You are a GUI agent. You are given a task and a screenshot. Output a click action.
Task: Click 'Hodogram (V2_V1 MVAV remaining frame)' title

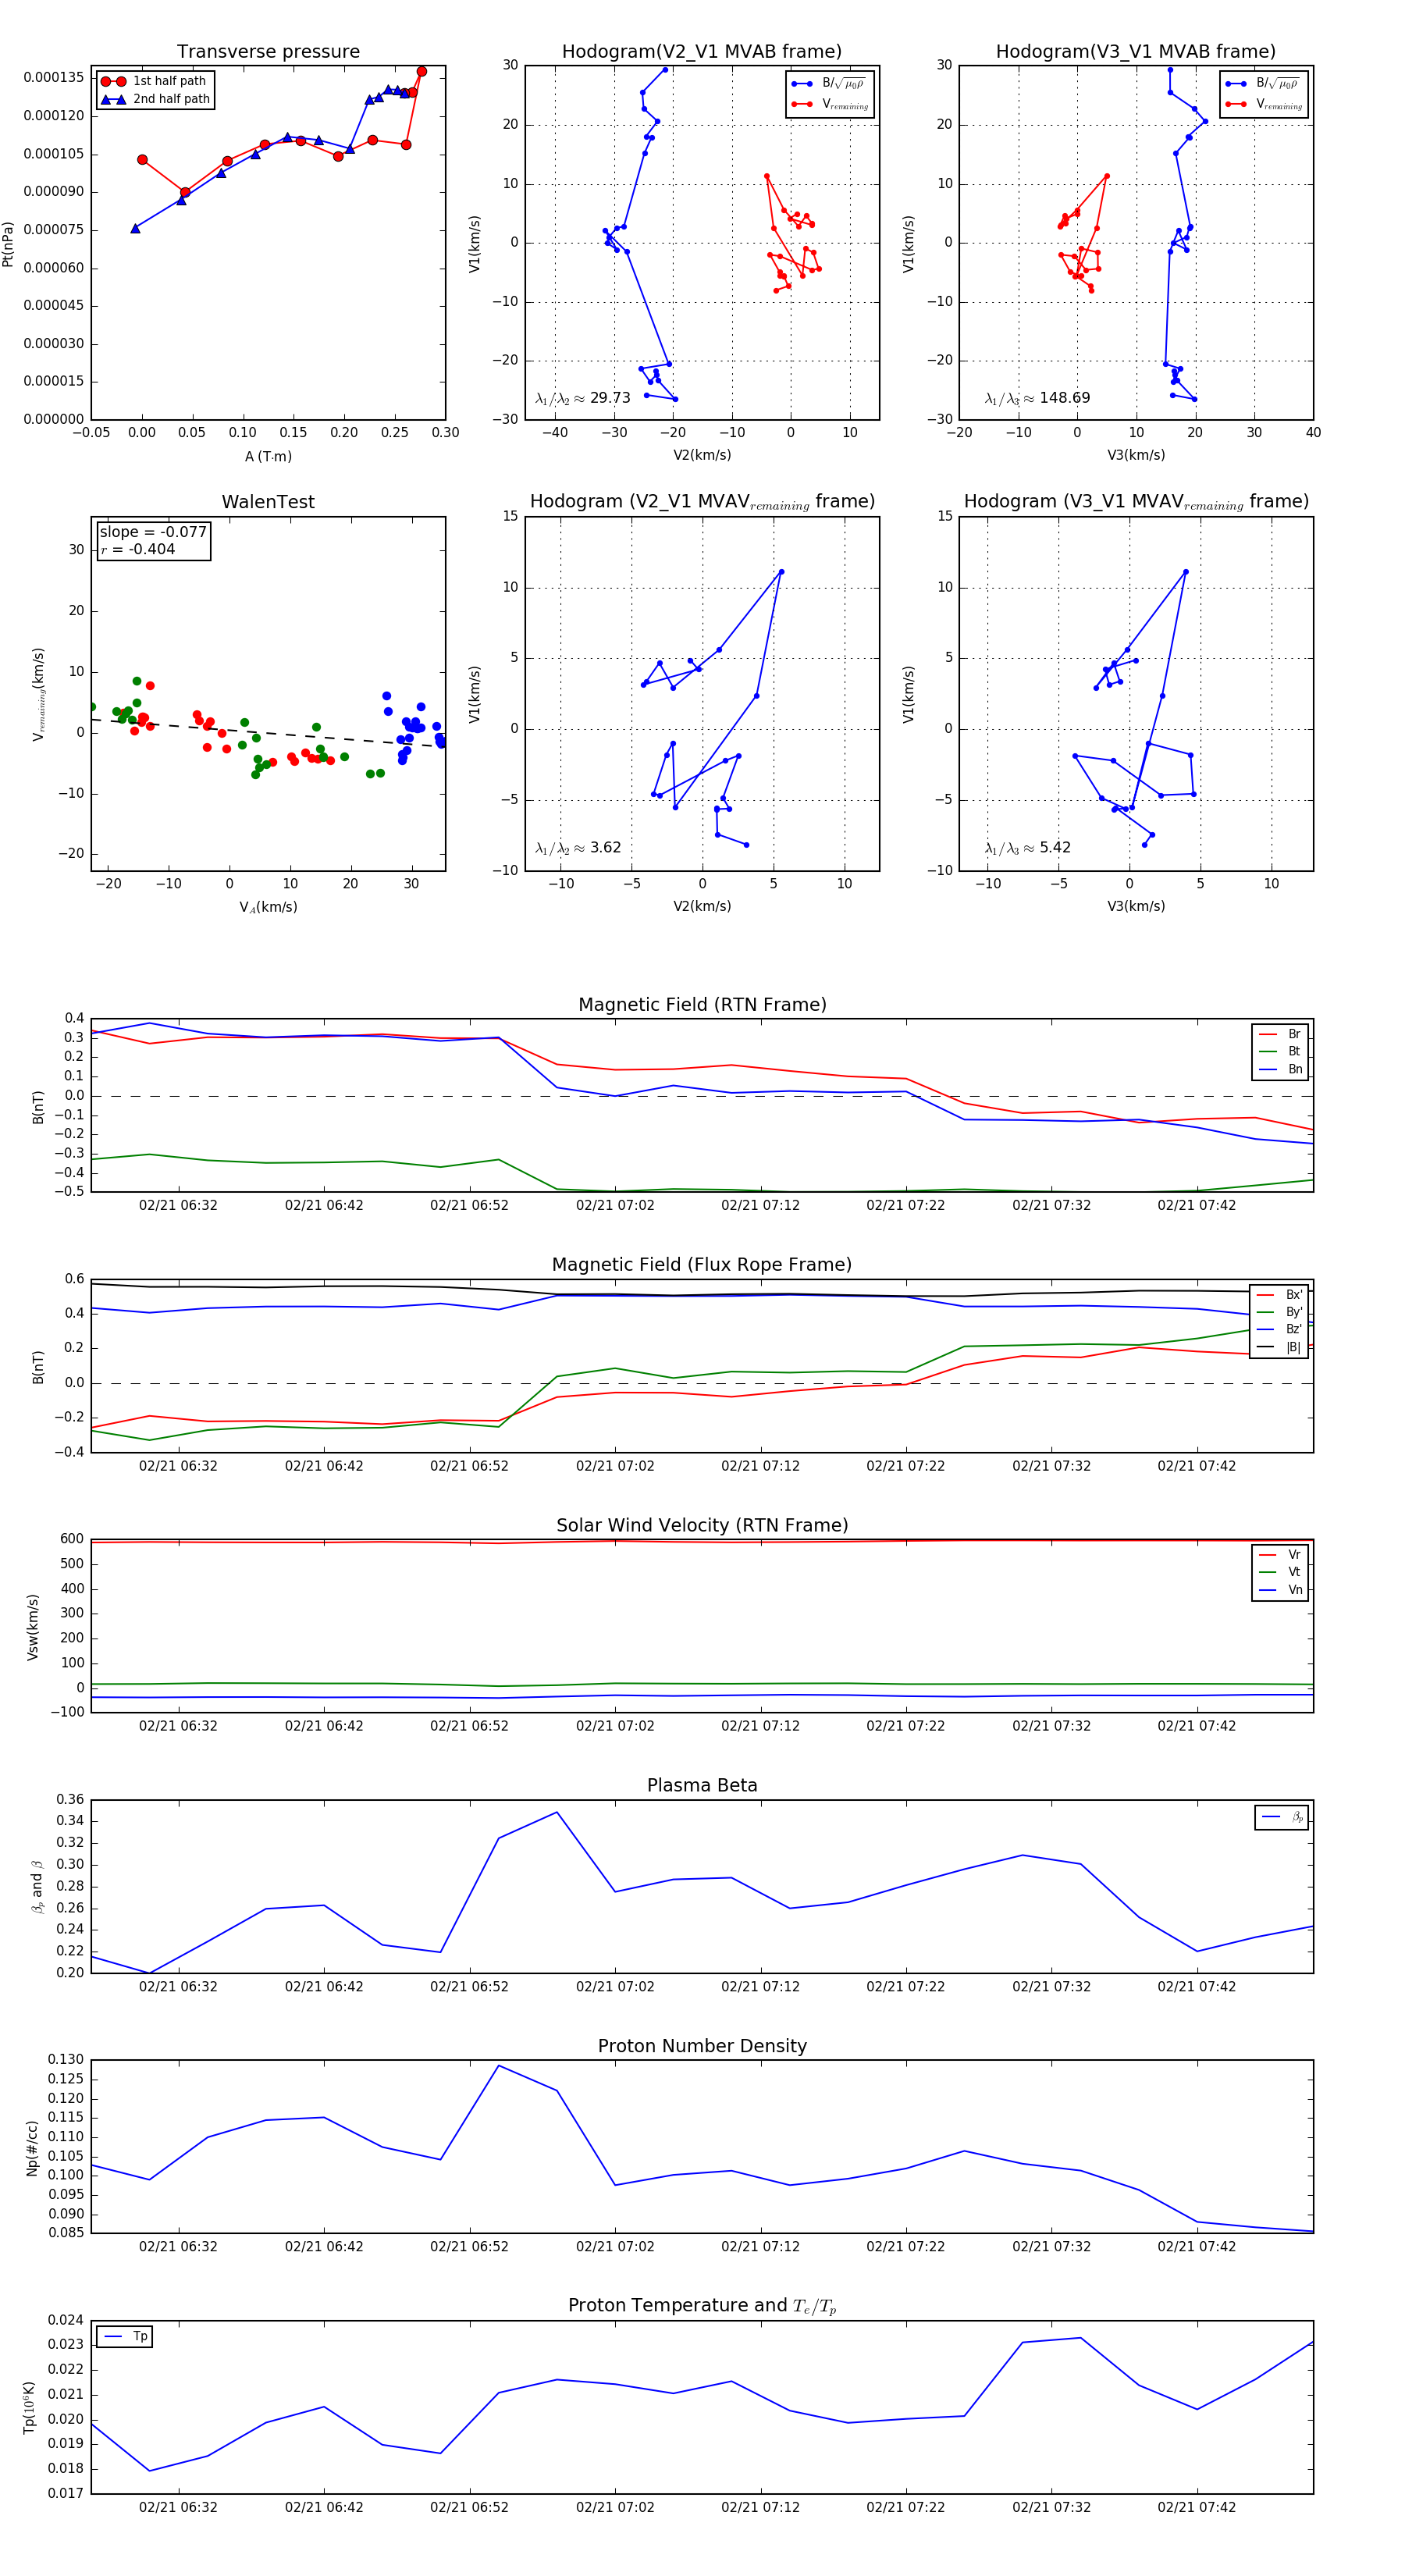pos(702,502)
